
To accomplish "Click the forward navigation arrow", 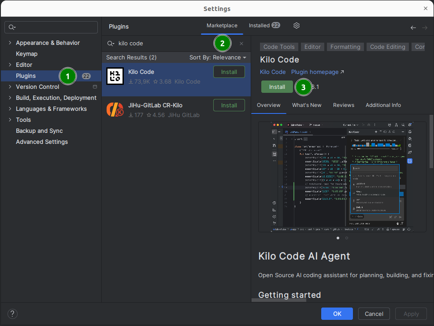I will (x=424, y=27).
